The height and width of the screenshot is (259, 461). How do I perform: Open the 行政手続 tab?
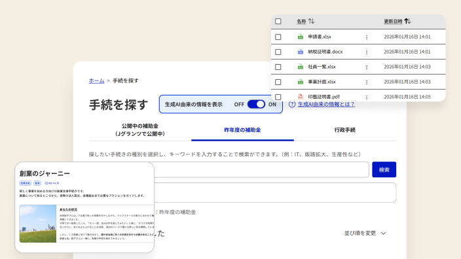click(x=345, y=129)
